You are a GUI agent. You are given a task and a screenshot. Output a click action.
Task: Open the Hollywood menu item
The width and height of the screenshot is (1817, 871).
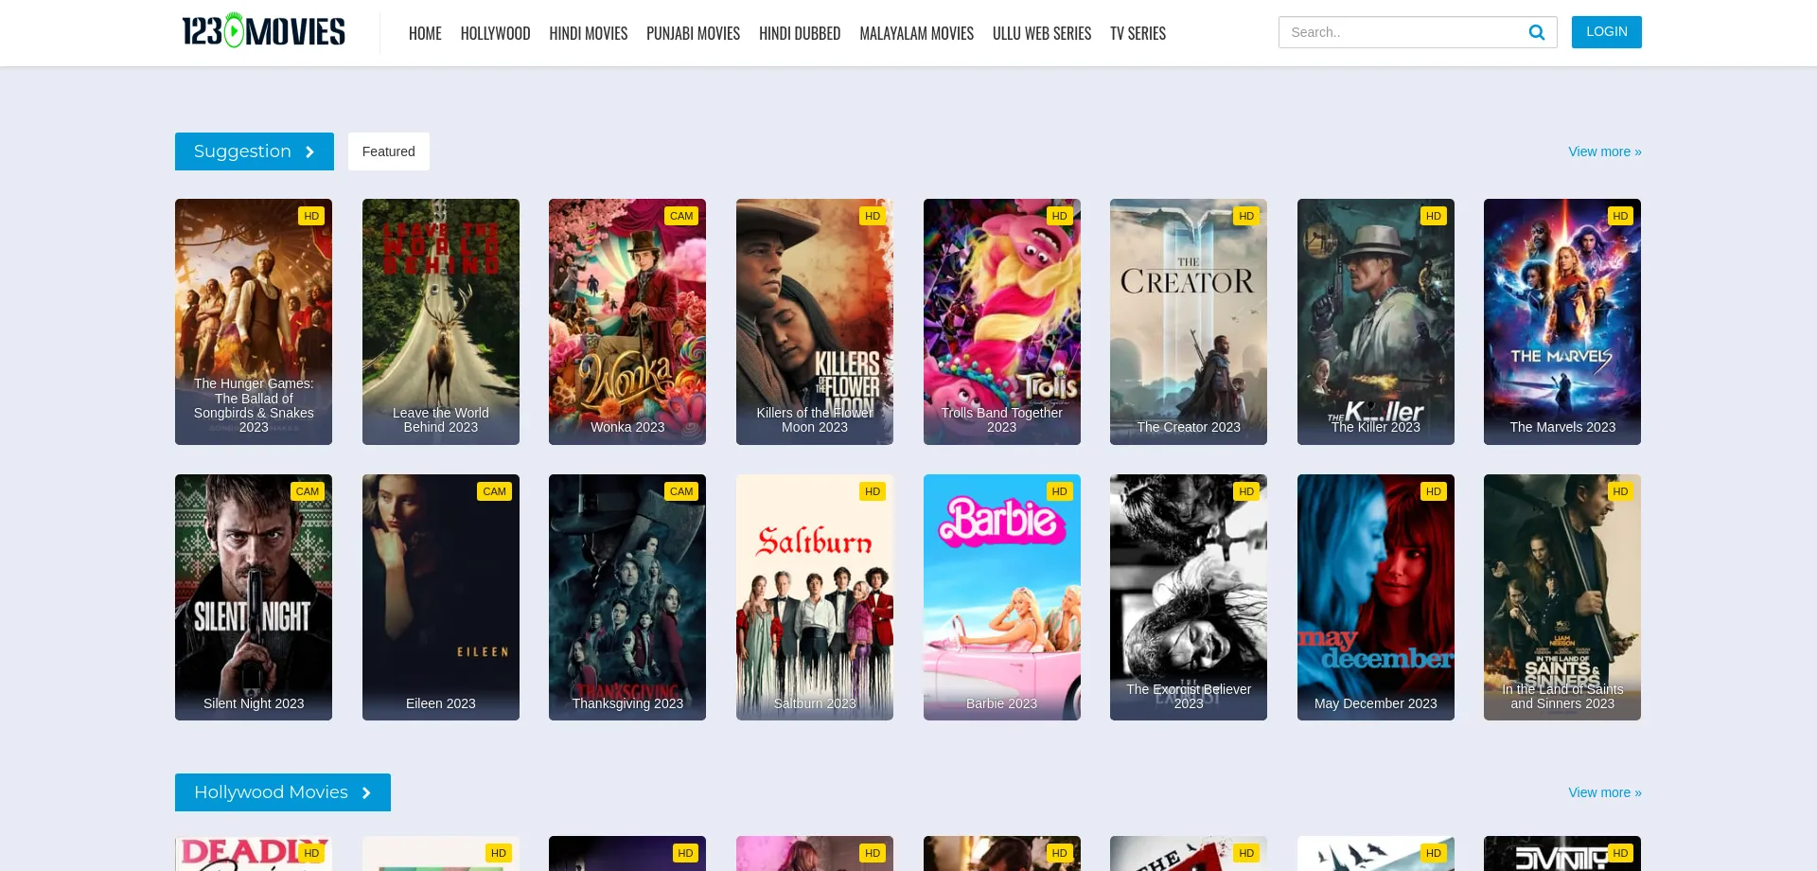point(495,33)
